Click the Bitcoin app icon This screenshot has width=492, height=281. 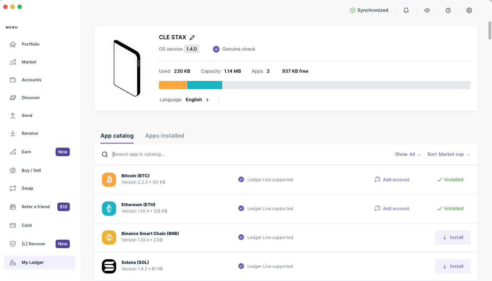point(109,180)
